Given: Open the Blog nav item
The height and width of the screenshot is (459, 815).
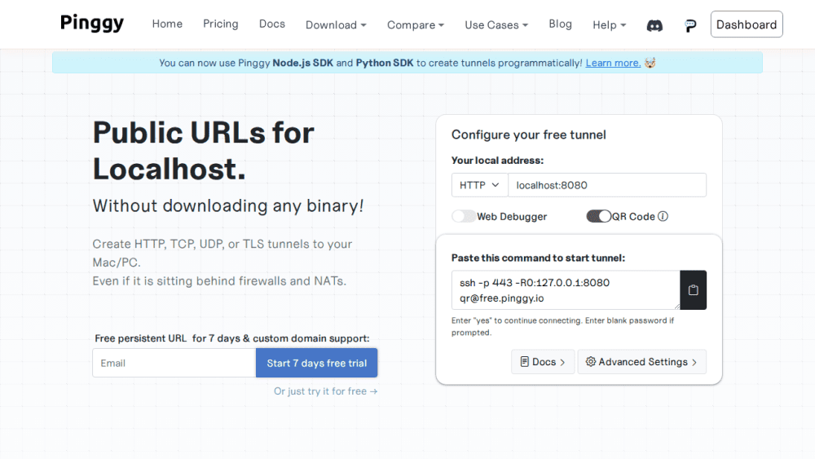Looking at the screenshot, I should click(x=561, y=24).
